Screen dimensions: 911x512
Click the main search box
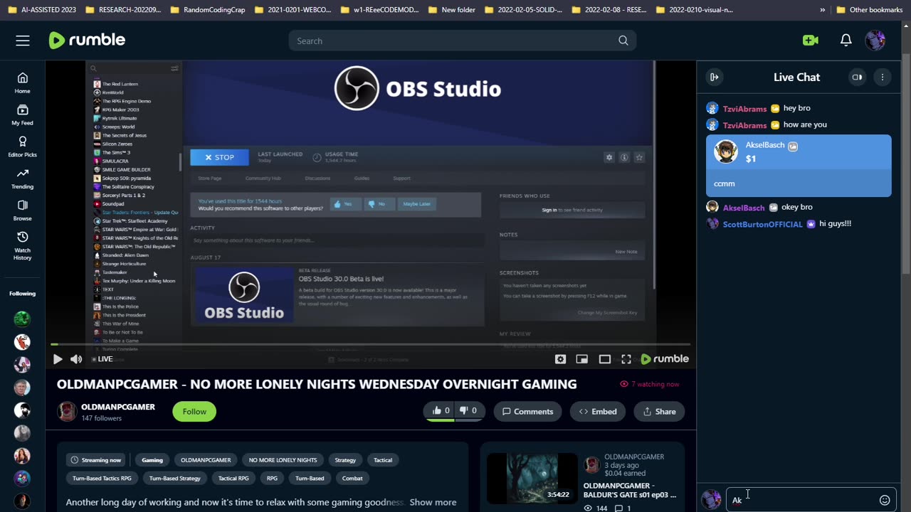tap(463, 41)
